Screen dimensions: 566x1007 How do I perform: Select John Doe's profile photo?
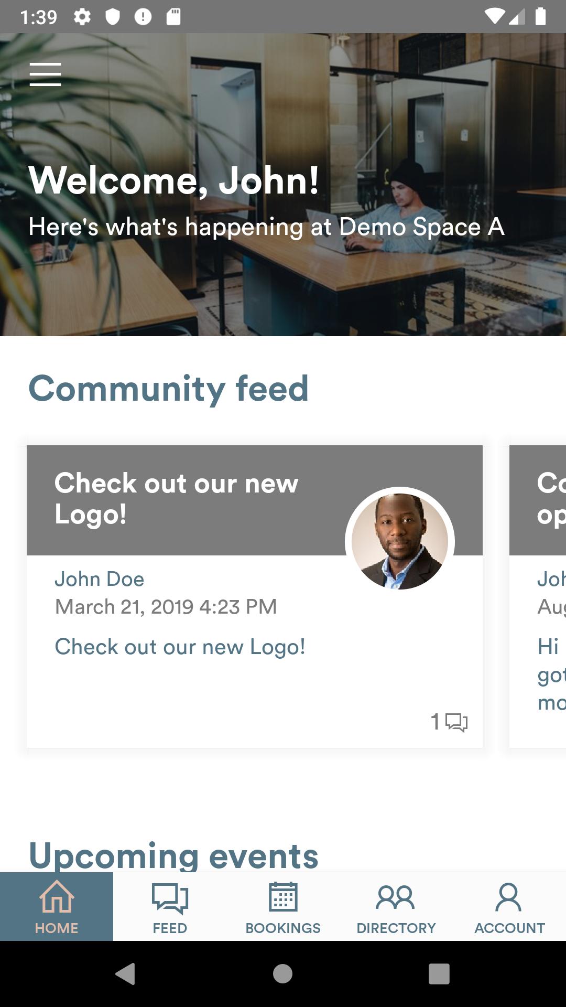point(400,541)
